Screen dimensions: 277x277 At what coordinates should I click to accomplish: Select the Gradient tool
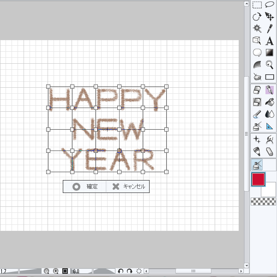270,53
